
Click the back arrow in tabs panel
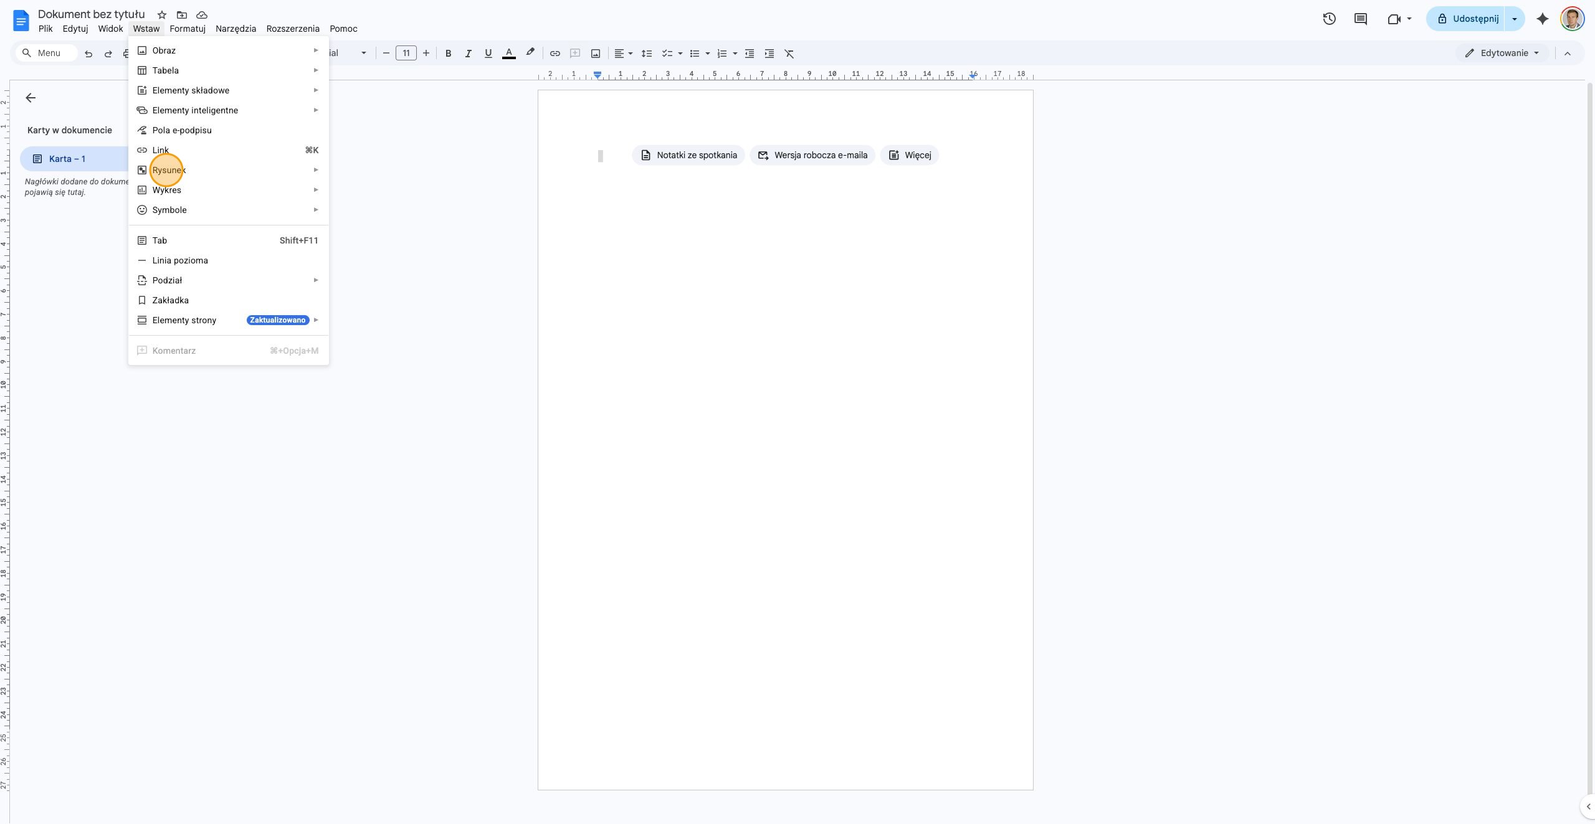31,98
